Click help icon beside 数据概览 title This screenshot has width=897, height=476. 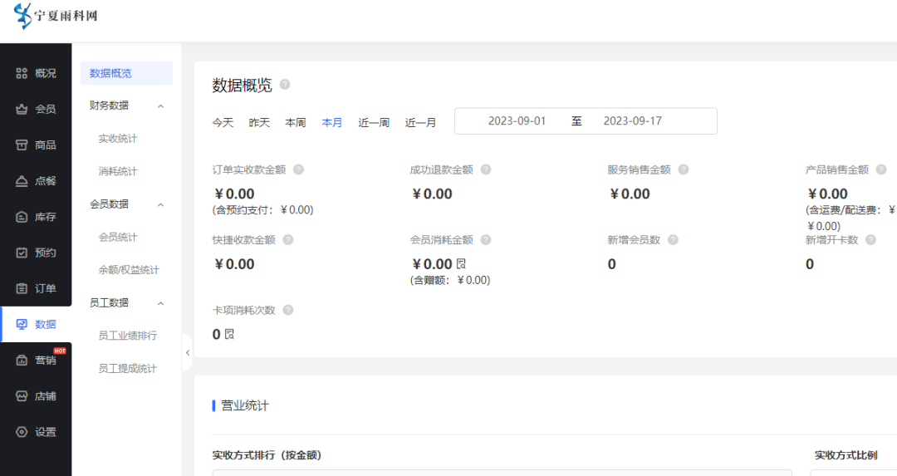coord(285,85)
